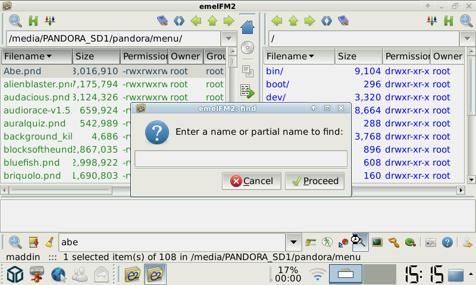Click right pane vertical scrollbar down arrow
The width and height of the screenshot is (476, 285).
point(471,179)
